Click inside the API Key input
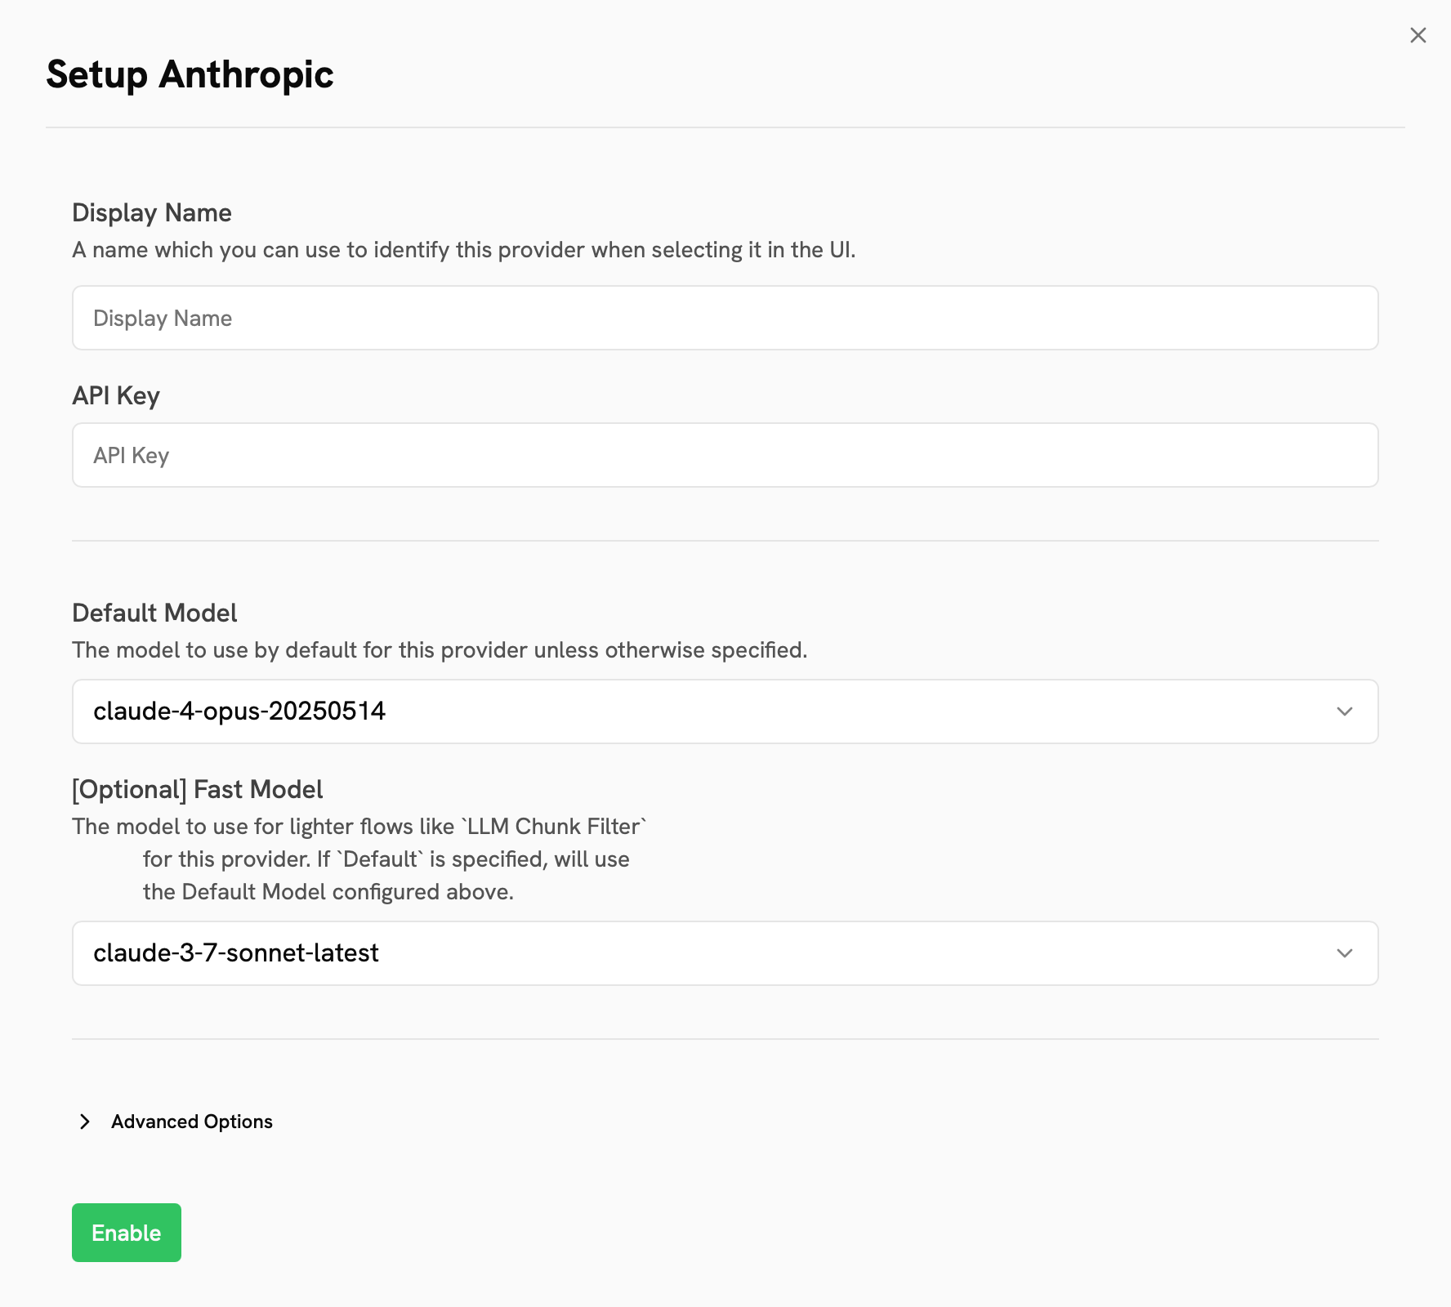The width and height of the screenshot is (1451, 1307). [724, 455]
